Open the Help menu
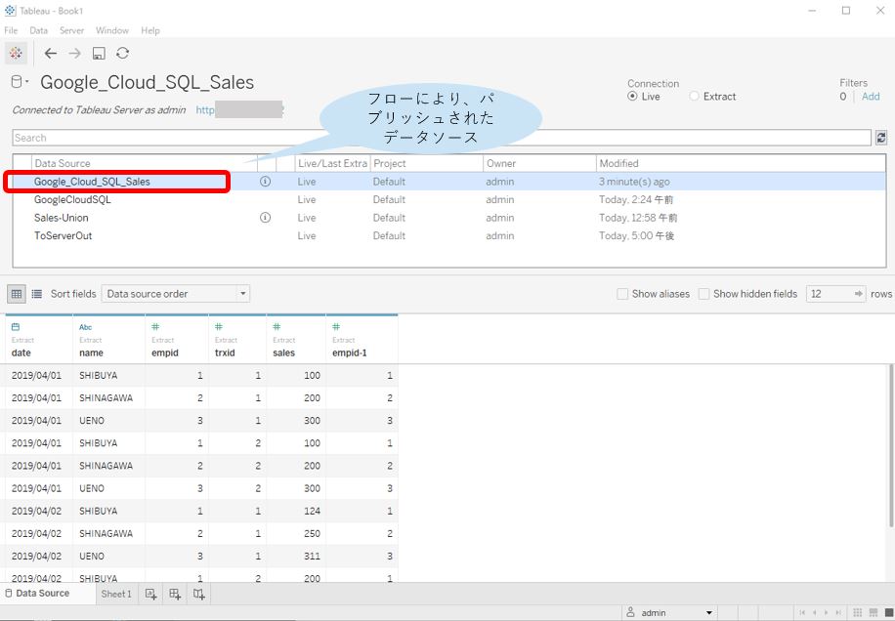Viewport: 895px width, 621px height. (150, 31)
